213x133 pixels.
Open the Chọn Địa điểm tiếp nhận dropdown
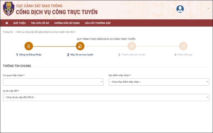pyautogui.click(x=159, y=82)
